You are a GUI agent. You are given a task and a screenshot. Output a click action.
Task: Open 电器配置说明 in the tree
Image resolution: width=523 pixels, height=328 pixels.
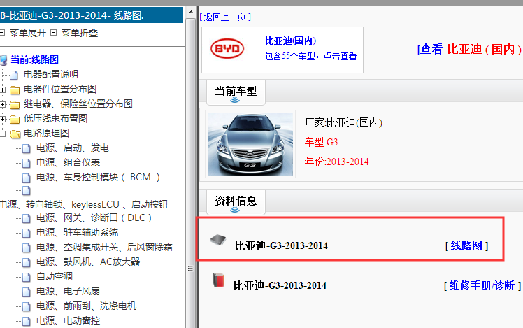[x=51, y=74]
